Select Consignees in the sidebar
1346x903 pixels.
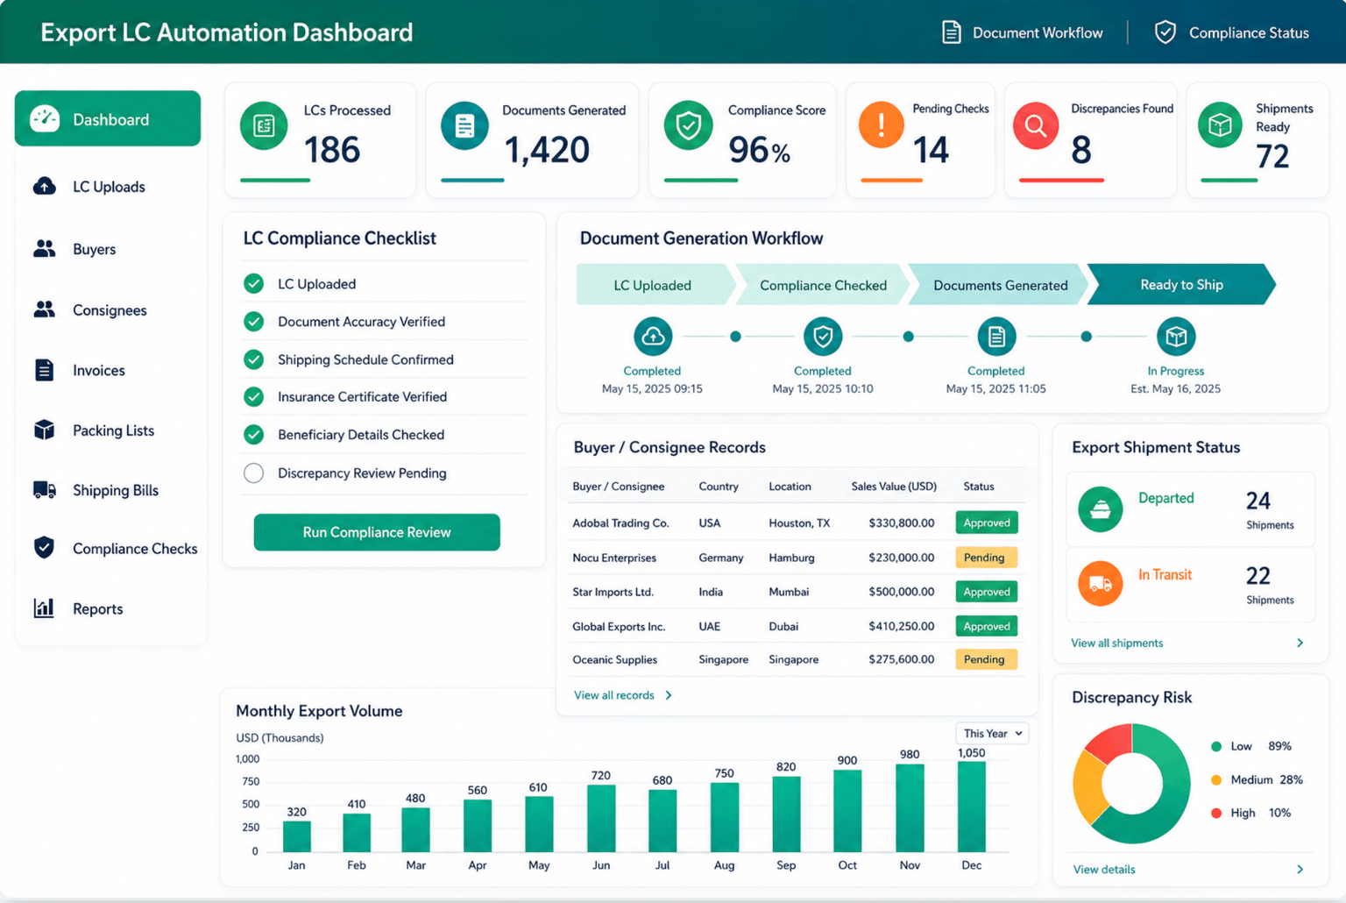pyautogui.click(x=89, y=310)
